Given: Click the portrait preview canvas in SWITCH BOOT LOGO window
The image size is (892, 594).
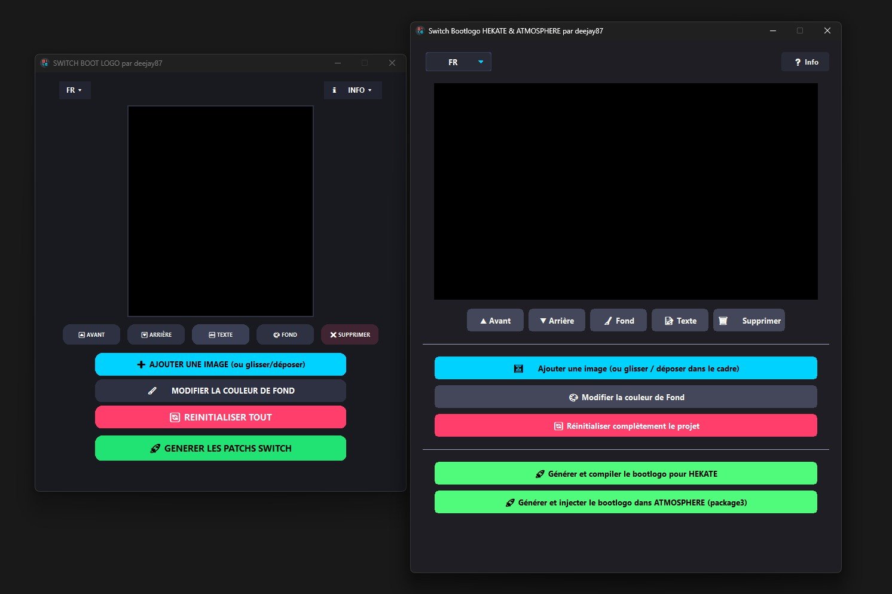Looking at the screenshot, I should coord(221,211).
